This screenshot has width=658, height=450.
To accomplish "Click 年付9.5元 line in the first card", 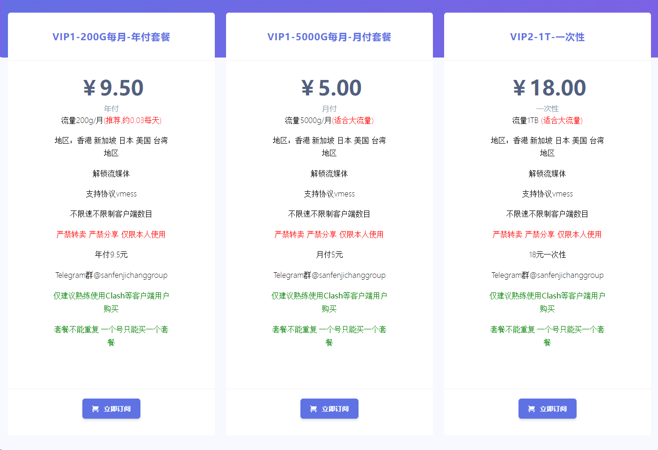I will coord(111,254).
